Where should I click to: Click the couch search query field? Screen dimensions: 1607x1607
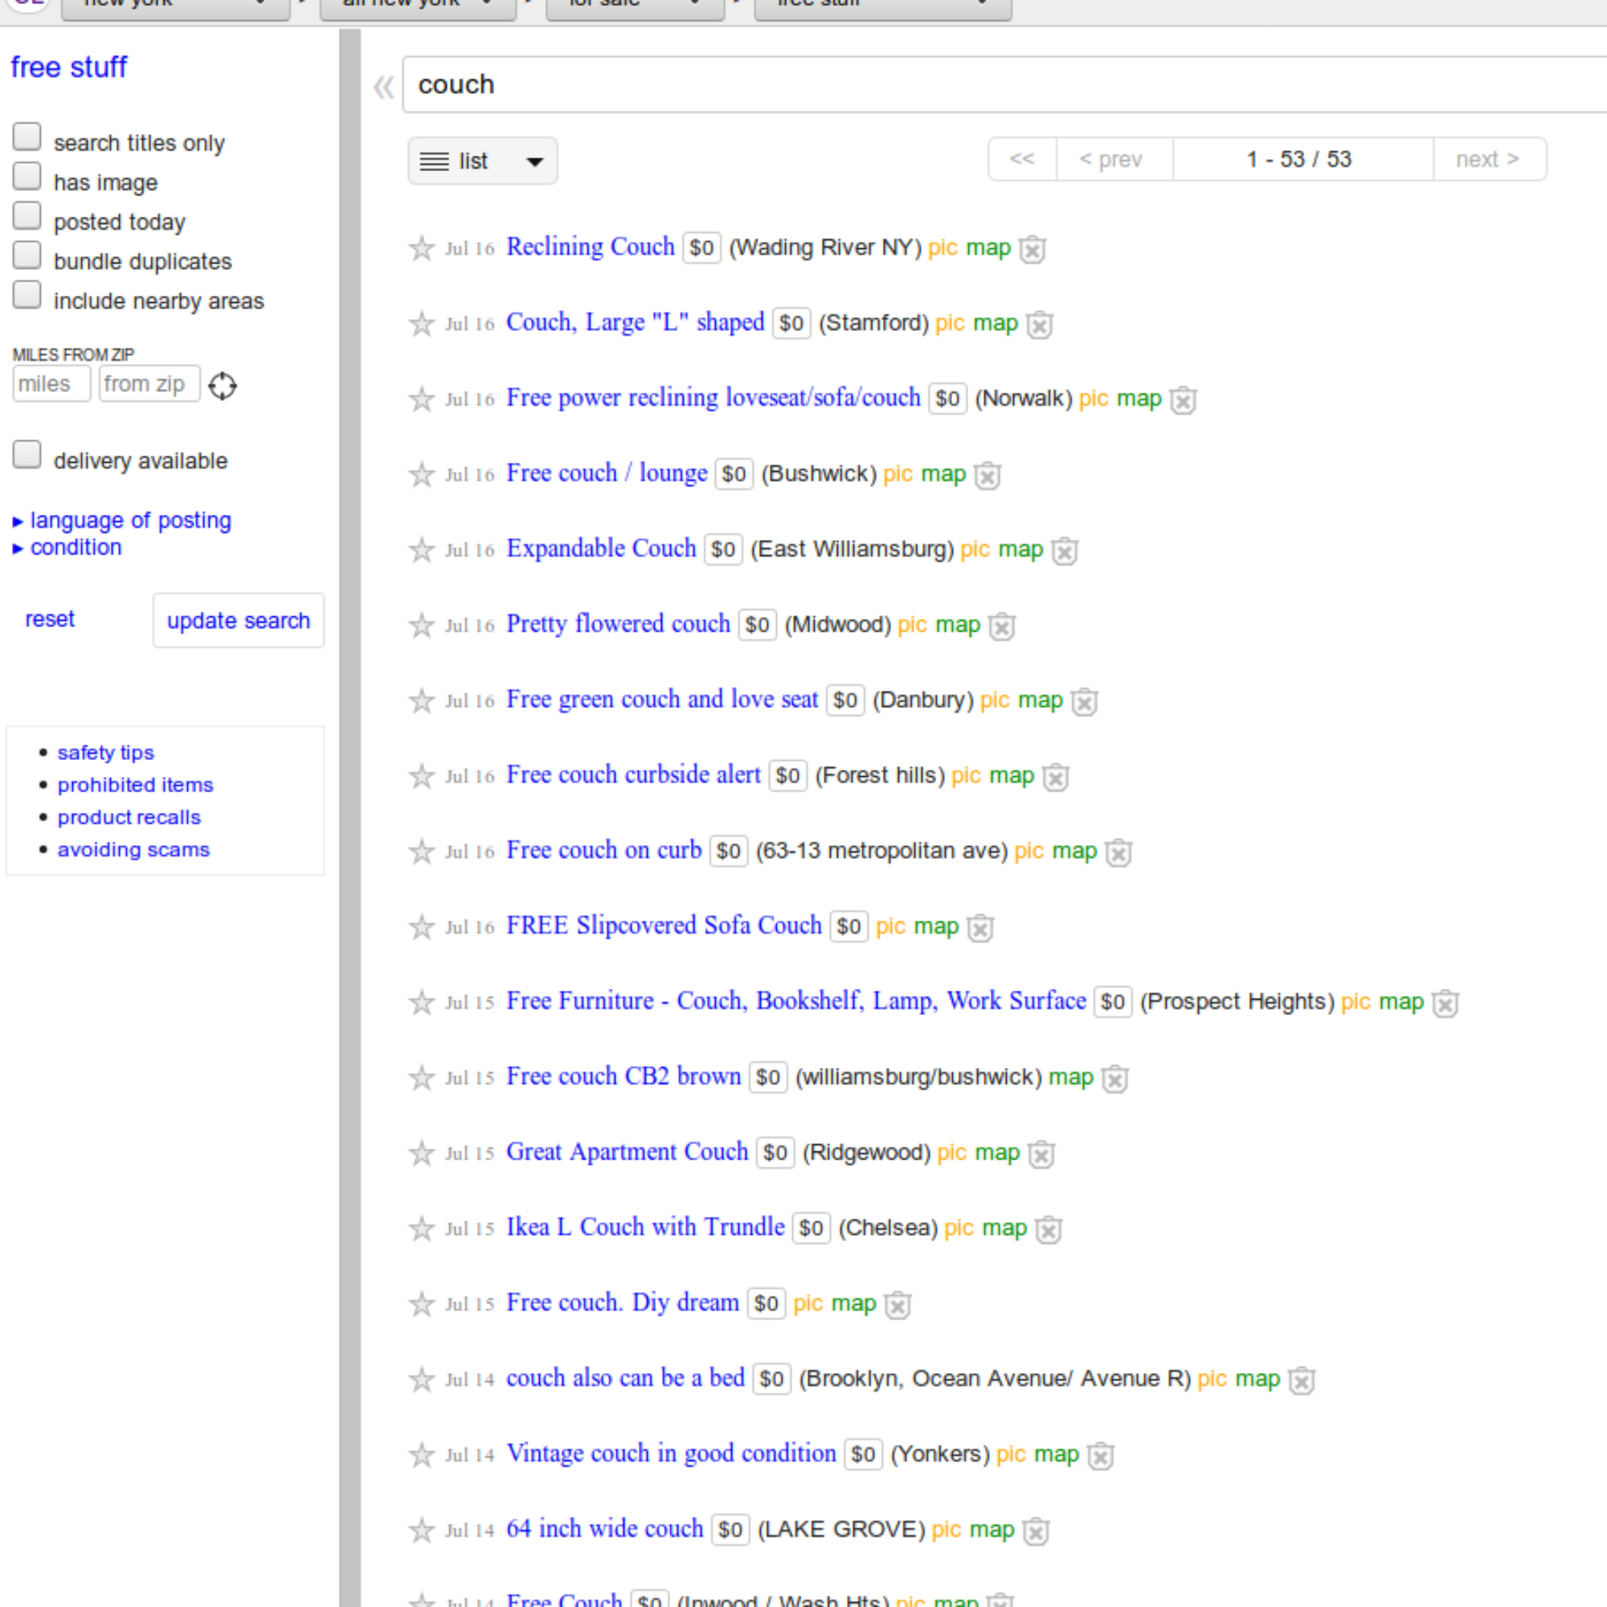[x=1004, y=85]
